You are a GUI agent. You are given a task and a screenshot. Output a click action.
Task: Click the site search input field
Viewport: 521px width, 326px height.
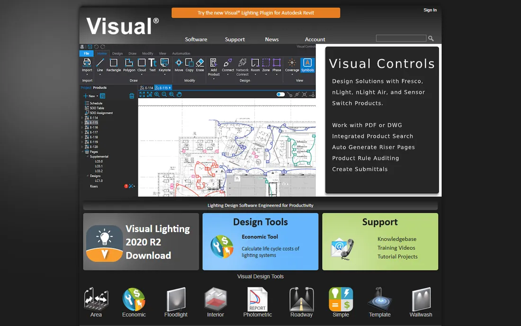point(401,38)
